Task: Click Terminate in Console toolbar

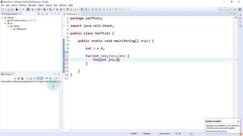Action: point(15,79)
